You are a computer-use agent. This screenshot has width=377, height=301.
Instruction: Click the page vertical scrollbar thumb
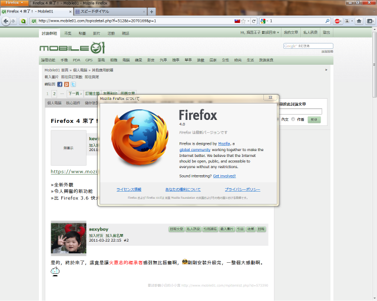(375, 65)
